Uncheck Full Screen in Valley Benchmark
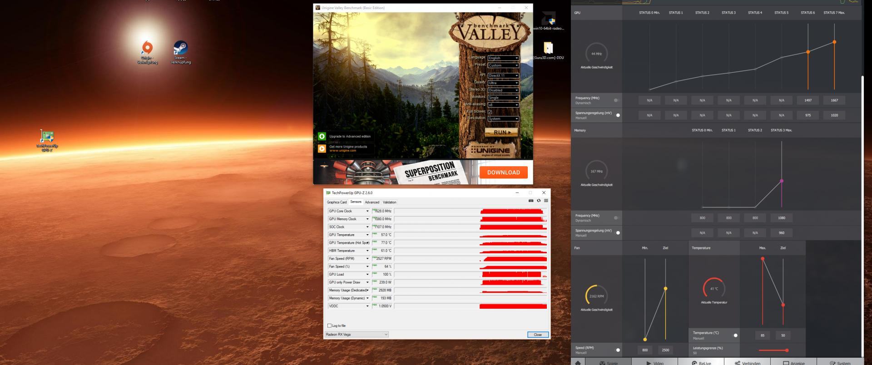Image resolution: width=872 pixels, height=365 pixels. click(x=490, y=112)
